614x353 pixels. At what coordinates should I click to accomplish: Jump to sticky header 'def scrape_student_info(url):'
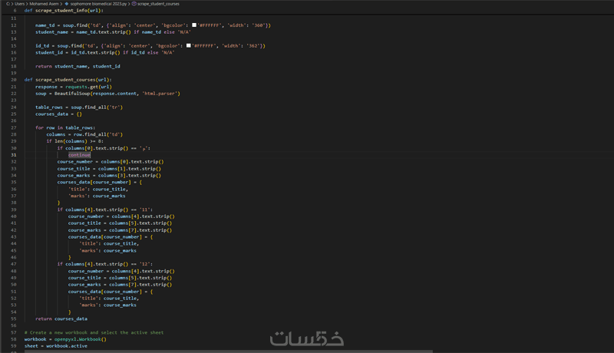(x=64, y=11)
